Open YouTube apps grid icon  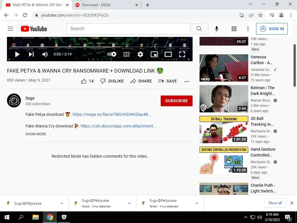point(234,29)
